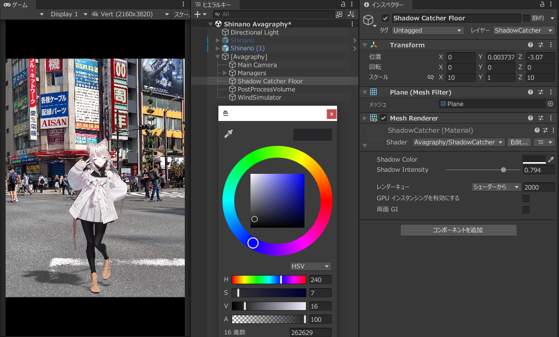
Task: Expand the Managers tree item
Action: [225, 73]
